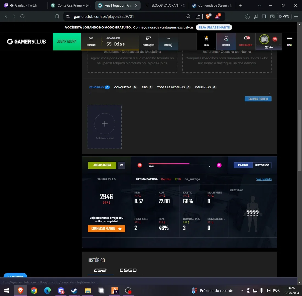
Task: Switch to Comunidade Steam tab
Action: [x=212, y=5]
